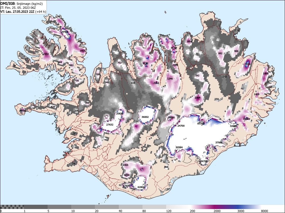Click the snow value label 992
The image size is (285, 213).
[220, 53]
